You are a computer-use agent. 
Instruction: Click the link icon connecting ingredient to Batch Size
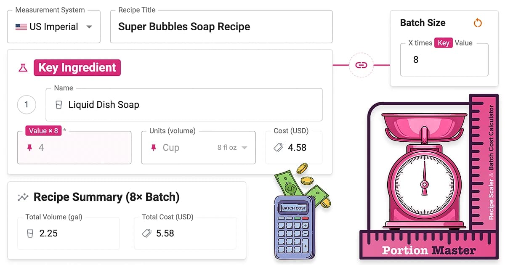(361, 65)
